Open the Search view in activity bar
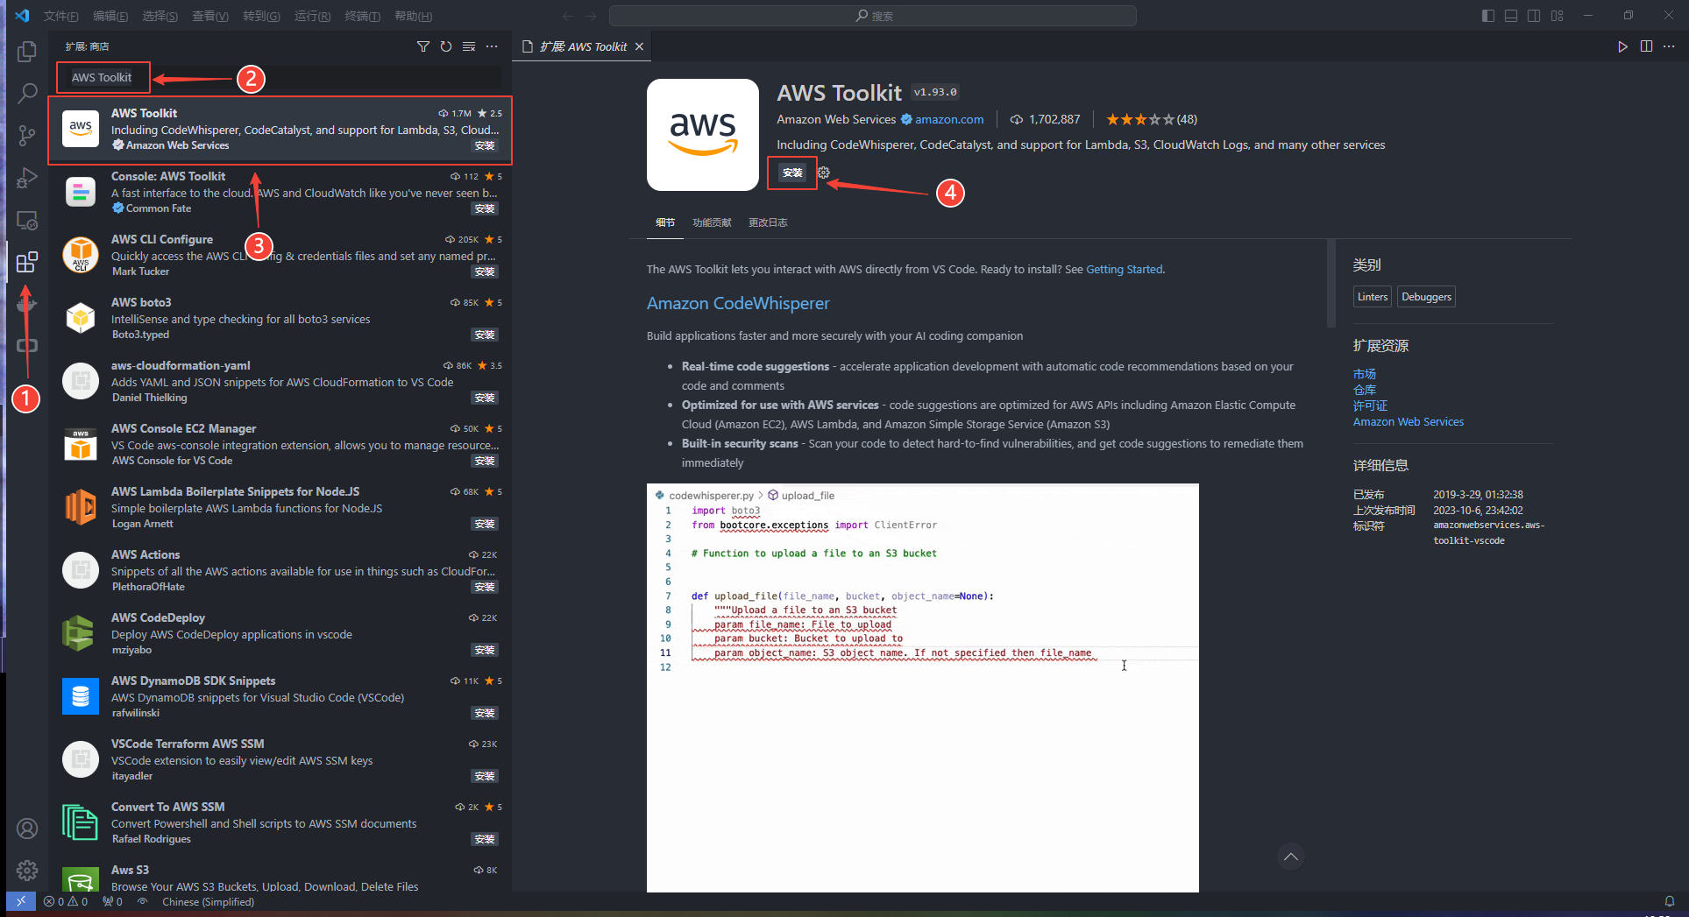The width and height of the screenshot is (1689, 917). [27, 93]
